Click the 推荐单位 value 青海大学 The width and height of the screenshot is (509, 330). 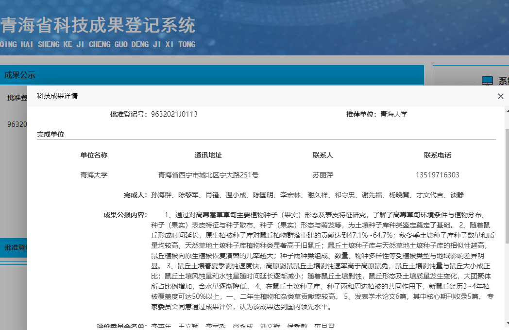[393, 114]
